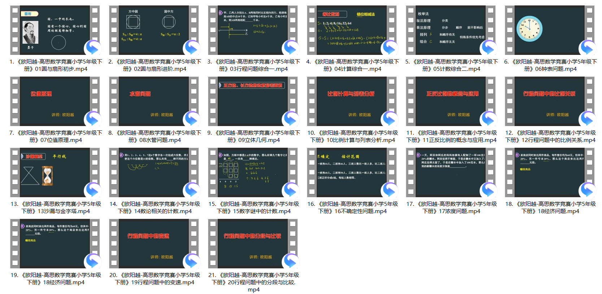This screenshot has width=602, height=294.
Task: Open video thumbnail 12行程问题中的比例关系.mp4
Action: tap(550, 101)
